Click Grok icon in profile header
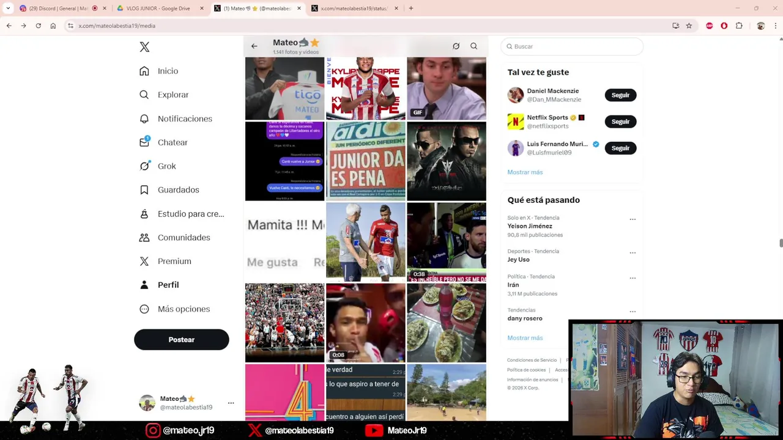 [x=456, y=46]
